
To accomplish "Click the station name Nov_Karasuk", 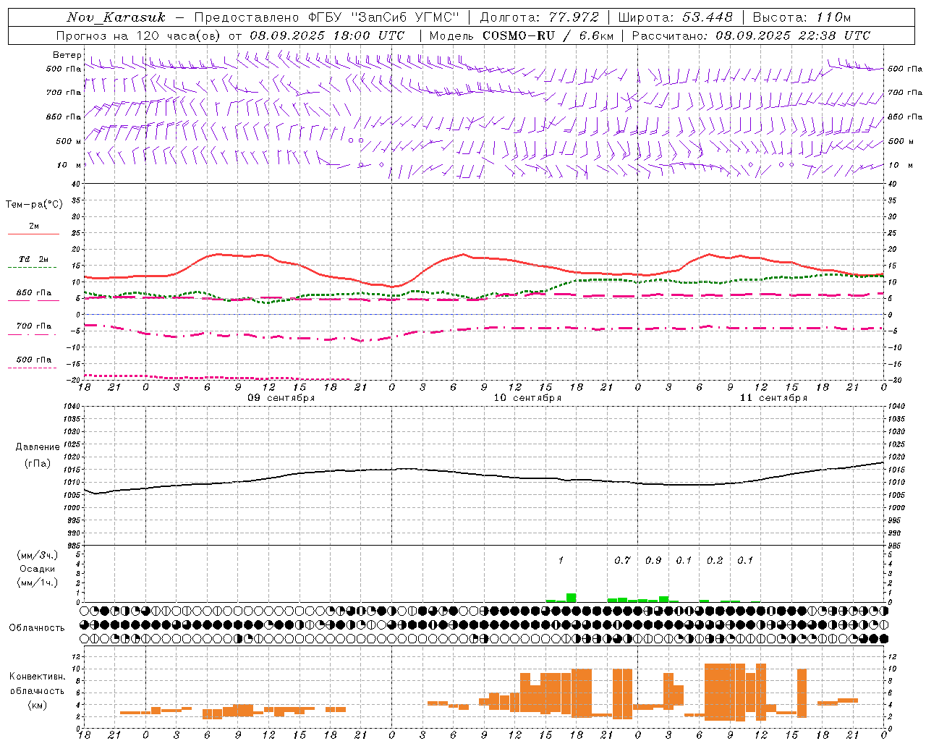I will point(116,17).
